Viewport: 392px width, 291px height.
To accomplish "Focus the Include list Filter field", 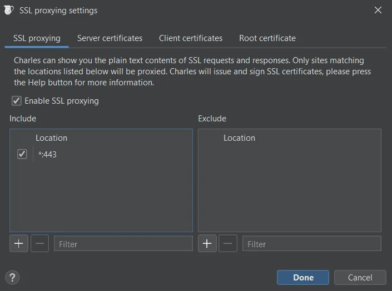I will coord(123,243).
